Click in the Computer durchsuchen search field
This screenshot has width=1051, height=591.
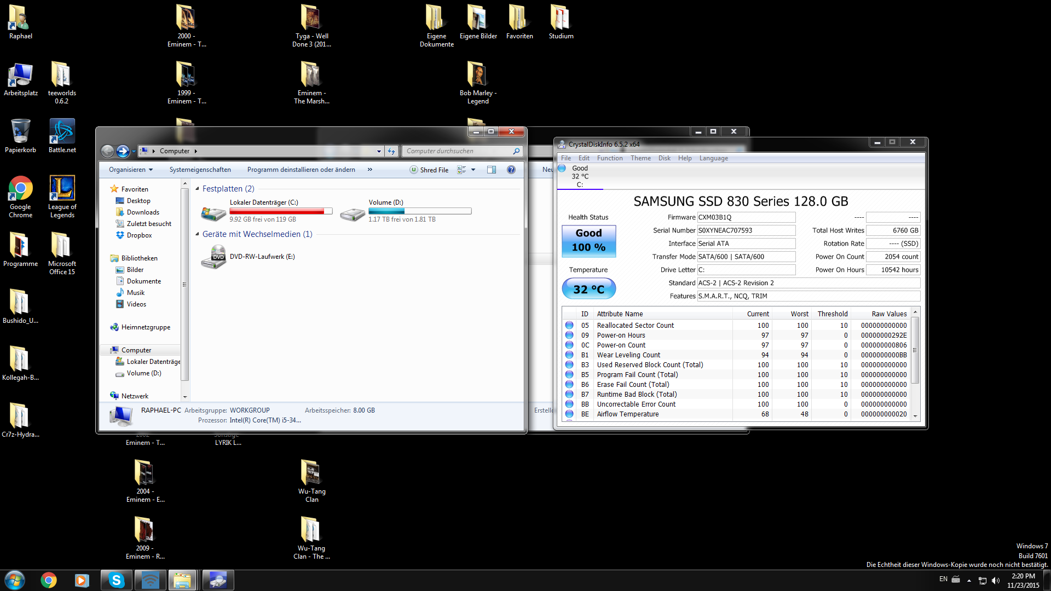click(457, 151)
